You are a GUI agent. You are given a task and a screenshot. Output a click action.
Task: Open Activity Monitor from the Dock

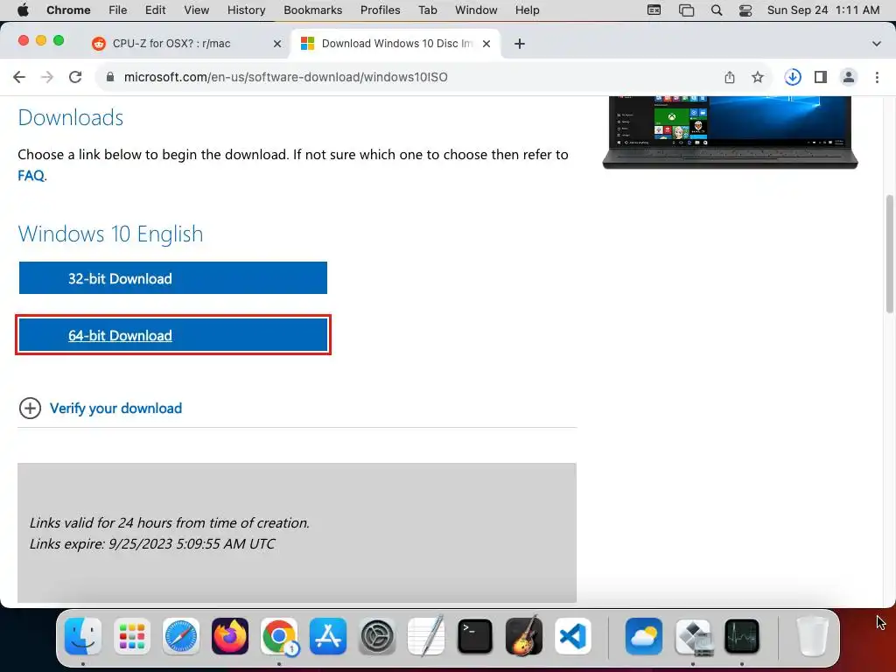(742, 636)
